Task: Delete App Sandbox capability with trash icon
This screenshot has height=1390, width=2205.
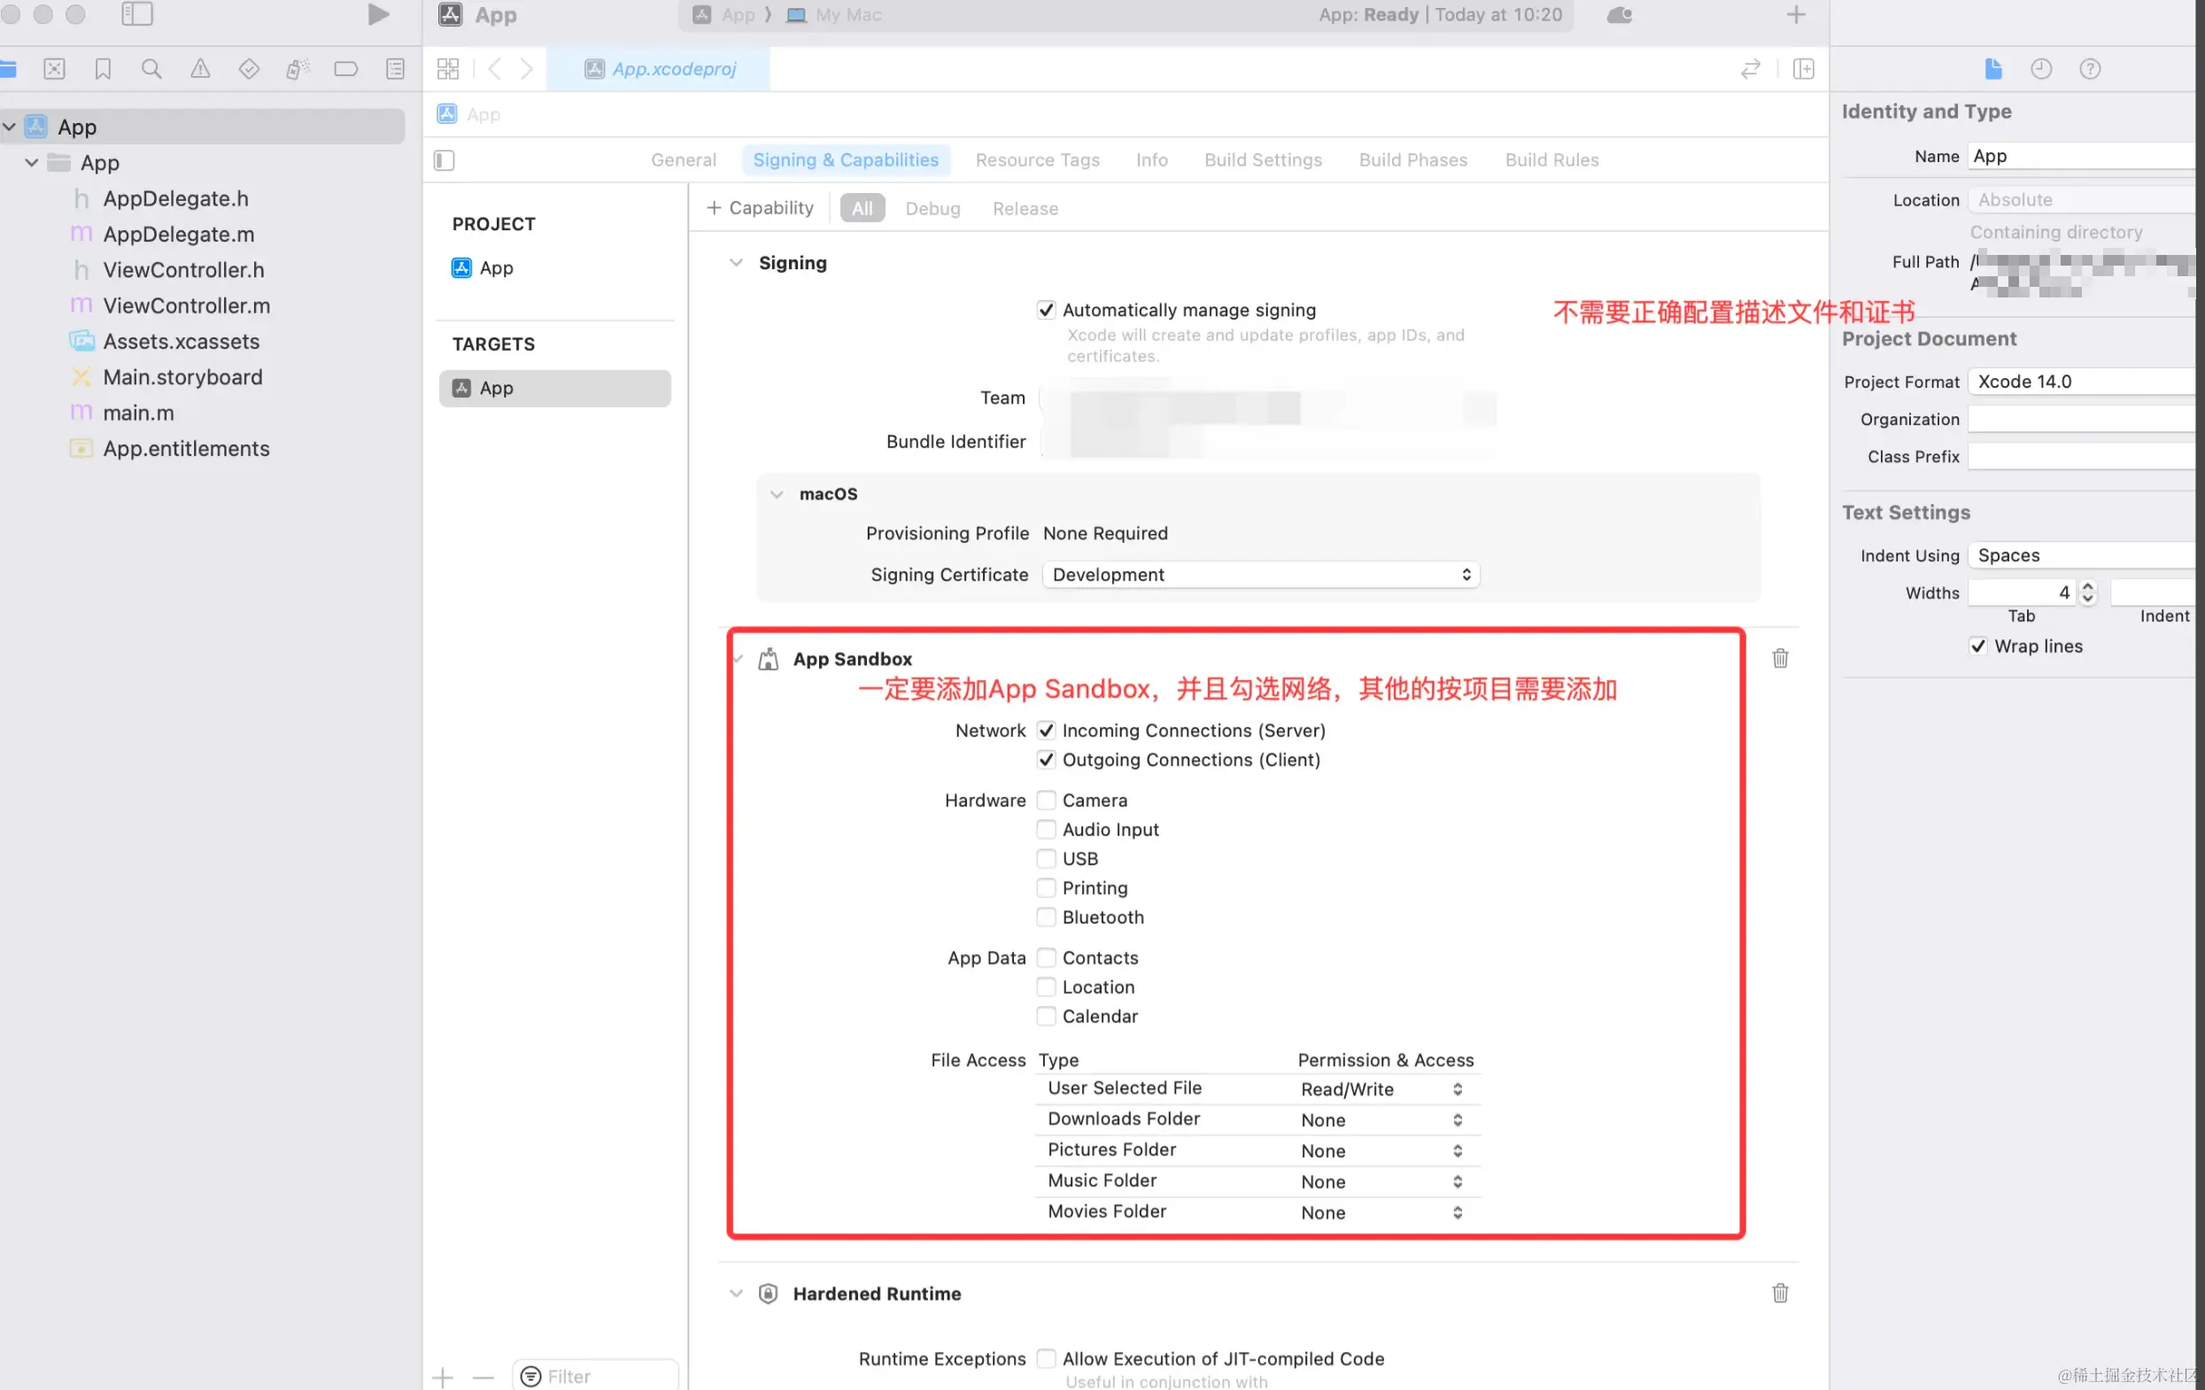Action: pyautogui.click(x=1779, y=659)
